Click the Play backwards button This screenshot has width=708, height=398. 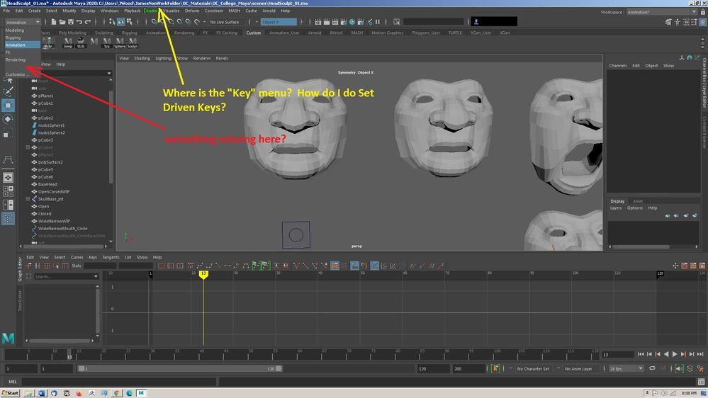[x=666, y=354]
